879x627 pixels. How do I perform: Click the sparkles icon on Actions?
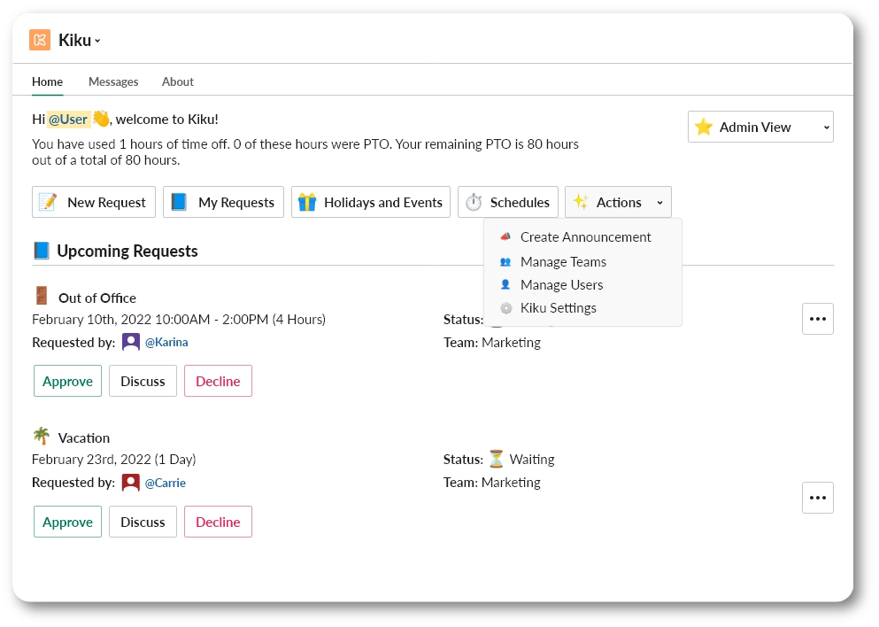point(581,202)
